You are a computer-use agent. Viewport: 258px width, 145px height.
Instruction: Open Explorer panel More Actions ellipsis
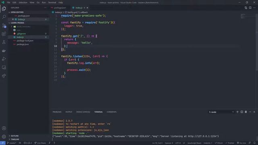[x=45, y=8]
